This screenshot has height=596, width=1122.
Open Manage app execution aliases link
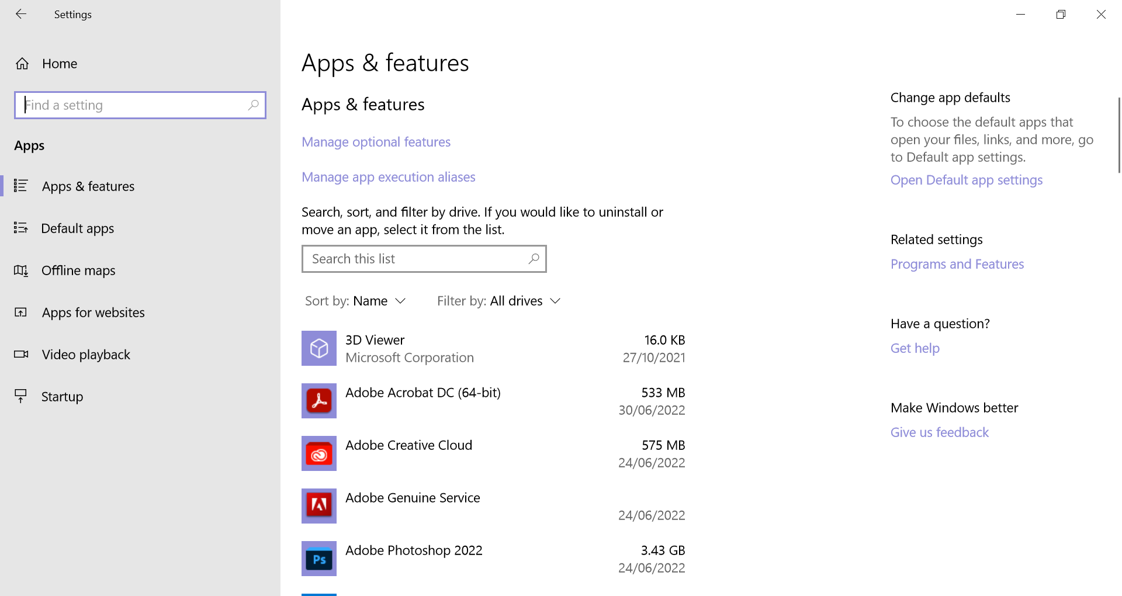click(x=389, y=177)
